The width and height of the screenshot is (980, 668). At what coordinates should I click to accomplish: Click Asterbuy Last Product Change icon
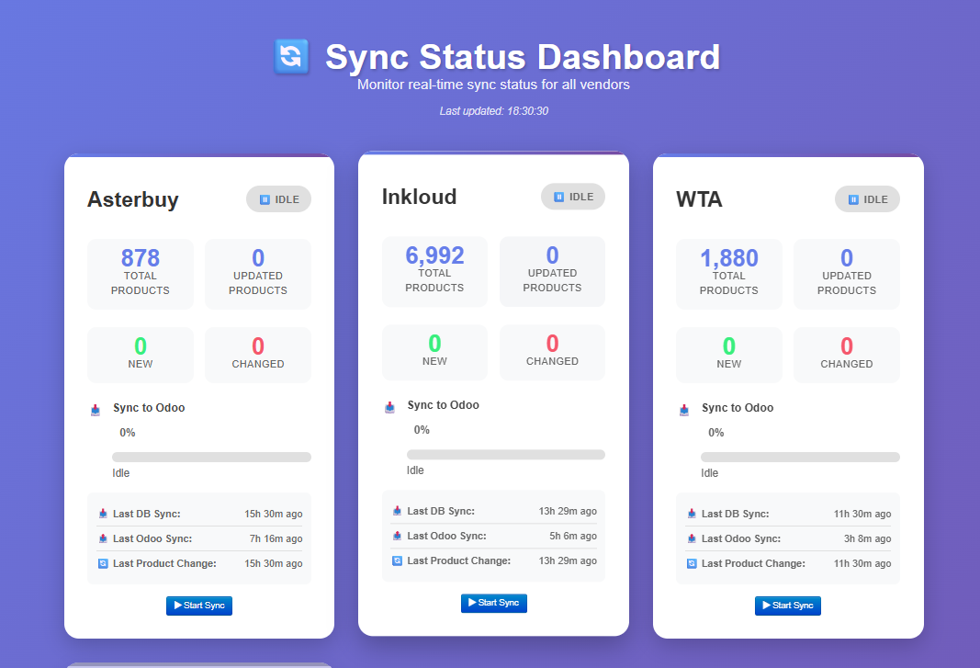103,563
